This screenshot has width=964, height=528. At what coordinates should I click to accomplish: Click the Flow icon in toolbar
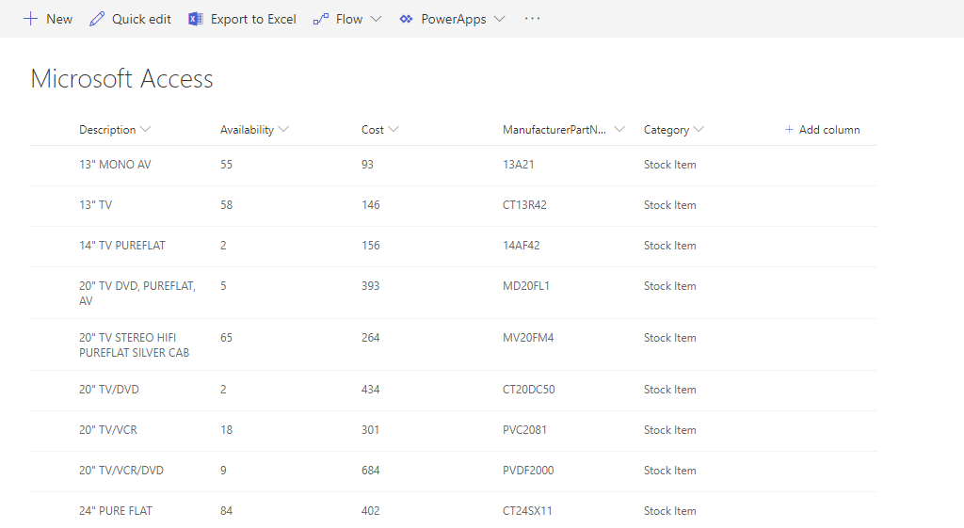coord(321,19)
